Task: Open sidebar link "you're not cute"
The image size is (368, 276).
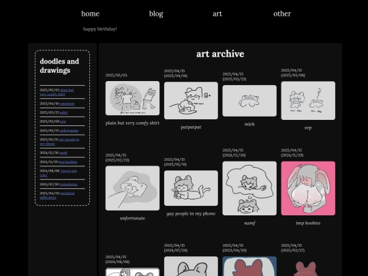Action: (59, 173)
